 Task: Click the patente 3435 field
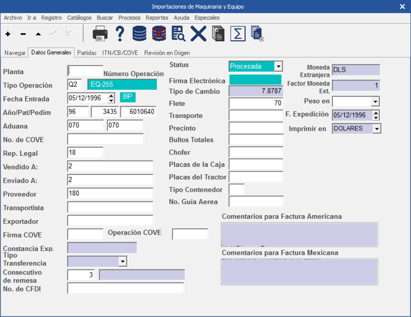[x=105, y=112]
